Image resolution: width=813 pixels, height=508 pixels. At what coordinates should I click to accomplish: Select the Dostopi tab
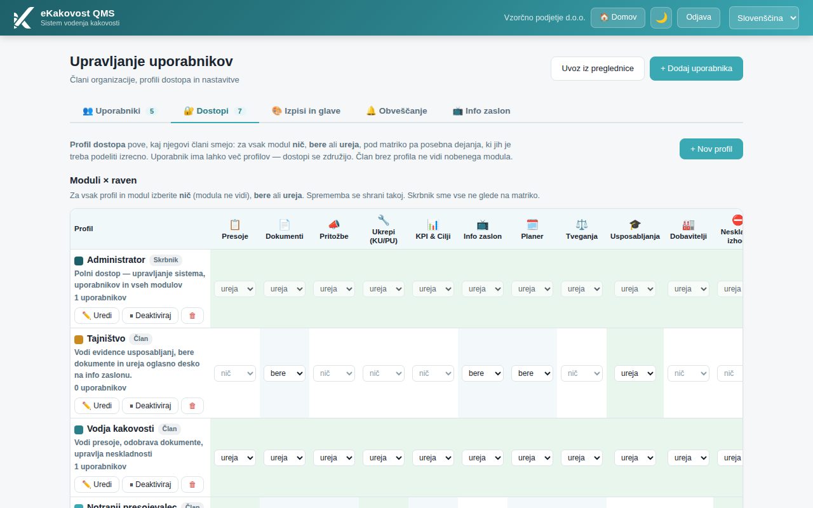[215, 110]
